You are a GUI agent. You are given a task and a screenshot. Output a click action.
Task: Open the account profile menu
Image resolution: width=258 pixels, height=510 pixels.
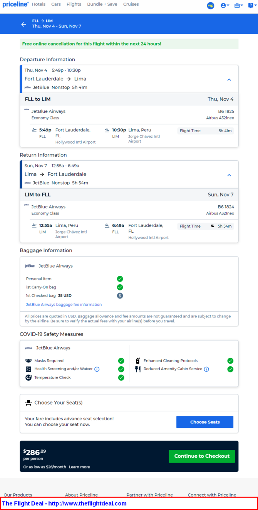coord(225,5)
